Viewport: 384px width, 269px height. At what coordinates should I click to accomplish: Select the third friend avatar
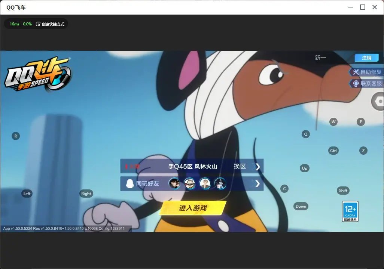pyautogui.click(x=205, y=183)
